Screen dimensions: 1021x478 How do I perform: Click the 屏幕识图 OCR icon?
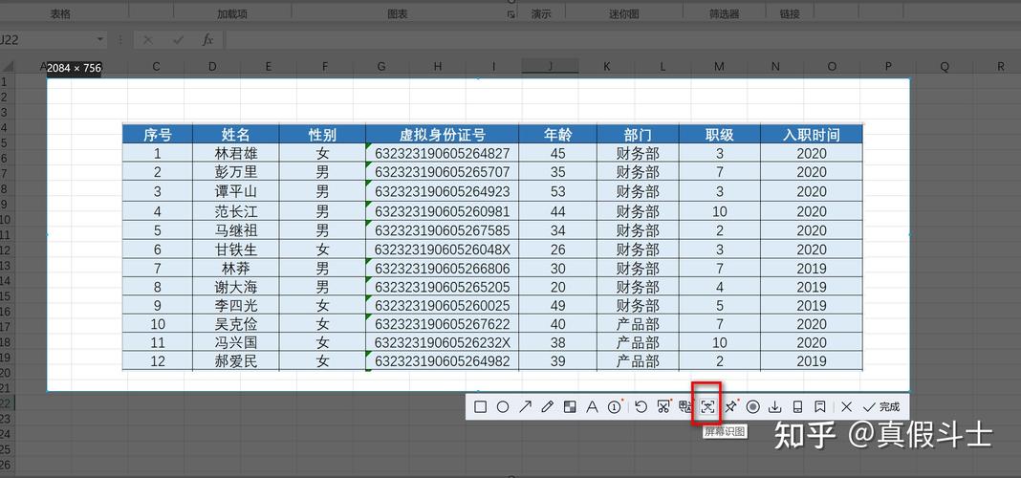pos(707,407)
